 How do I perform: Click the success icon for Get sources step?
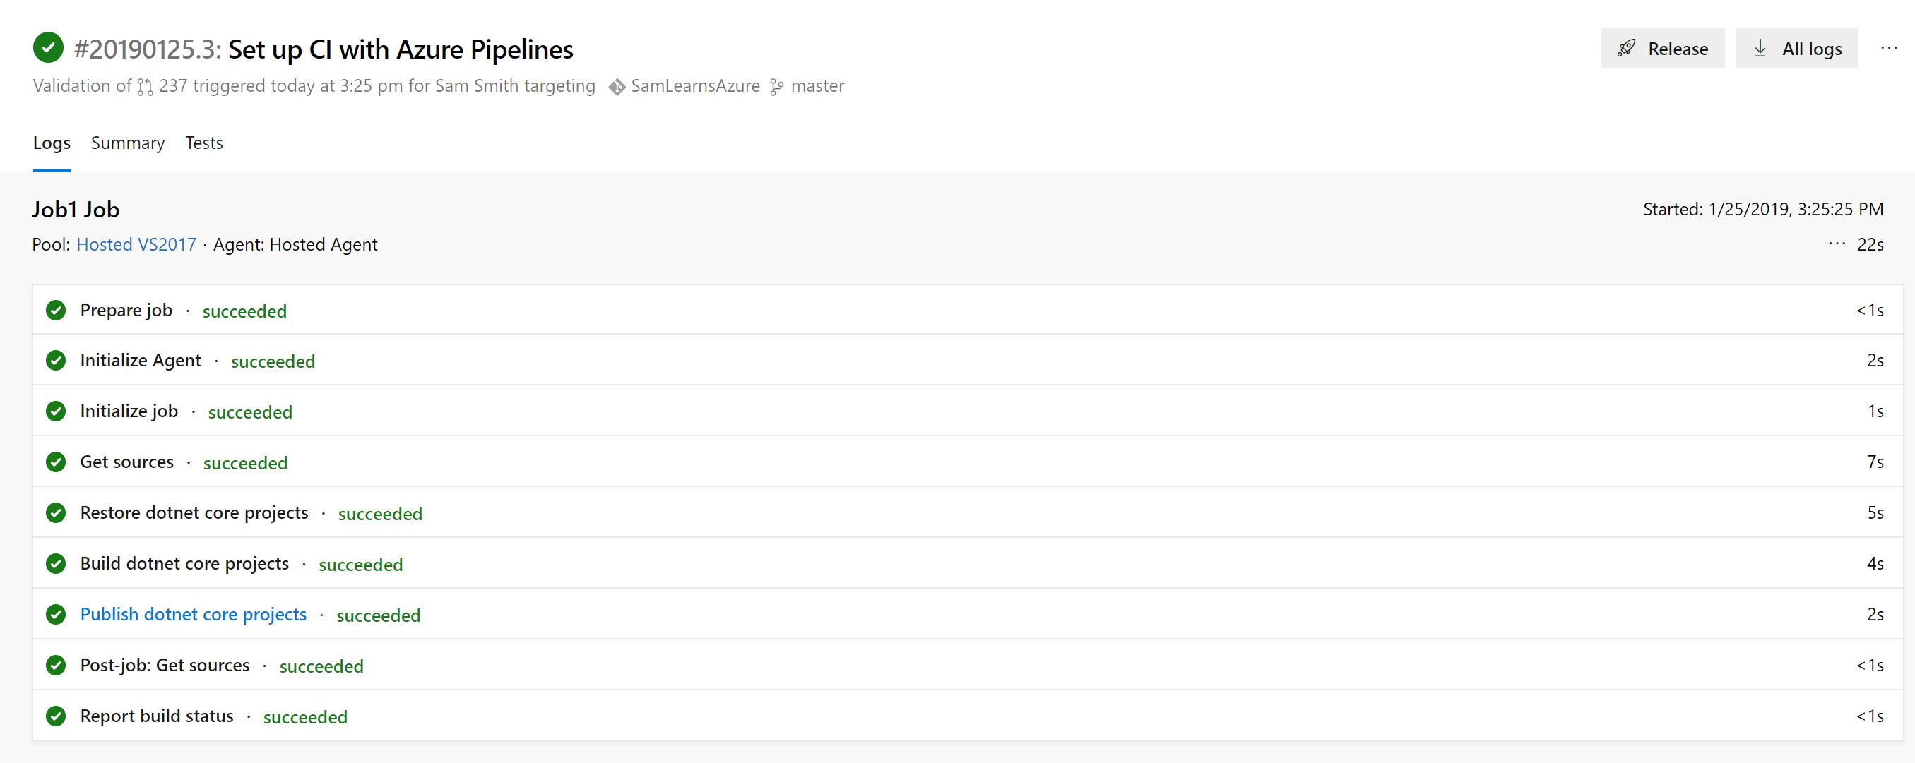(56, 462)
